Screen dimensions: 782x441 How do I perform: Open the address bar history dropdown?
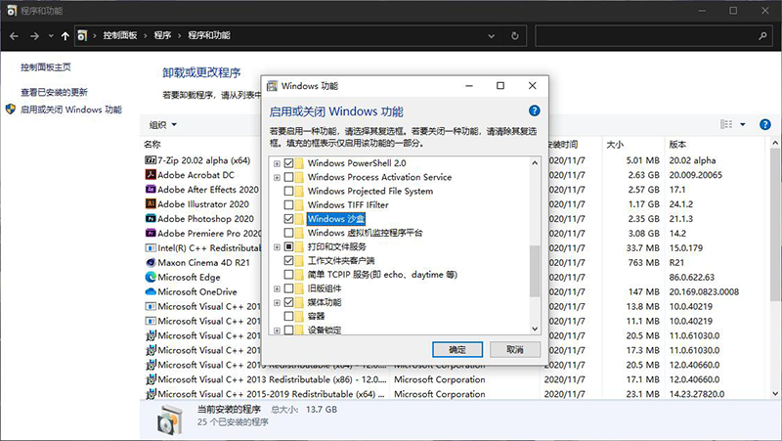[492, 36]
